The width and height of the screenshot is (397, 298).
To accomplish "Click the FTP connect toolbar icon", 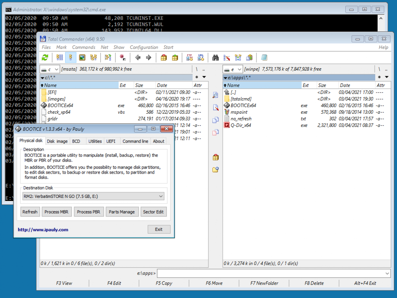I will [x=190, y=58].
